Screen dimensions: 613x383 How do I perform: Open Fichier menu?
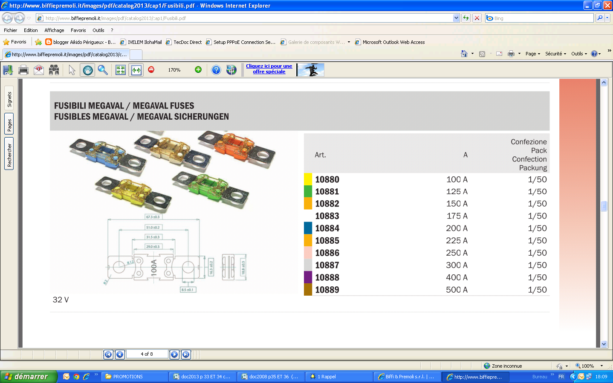(x=11, y=30)
